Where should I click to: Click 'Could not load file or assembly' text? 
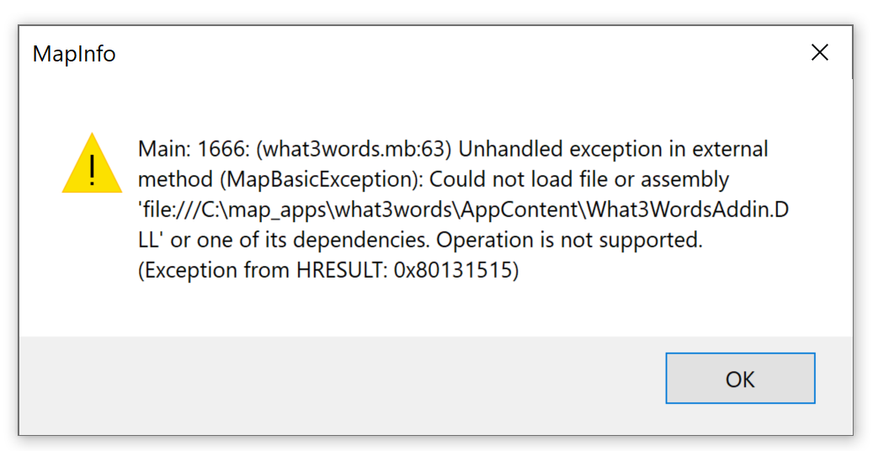[x=579, y=179]
